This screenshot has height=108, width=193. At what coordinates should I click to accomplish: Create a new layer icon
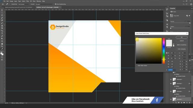coord(187,103)
